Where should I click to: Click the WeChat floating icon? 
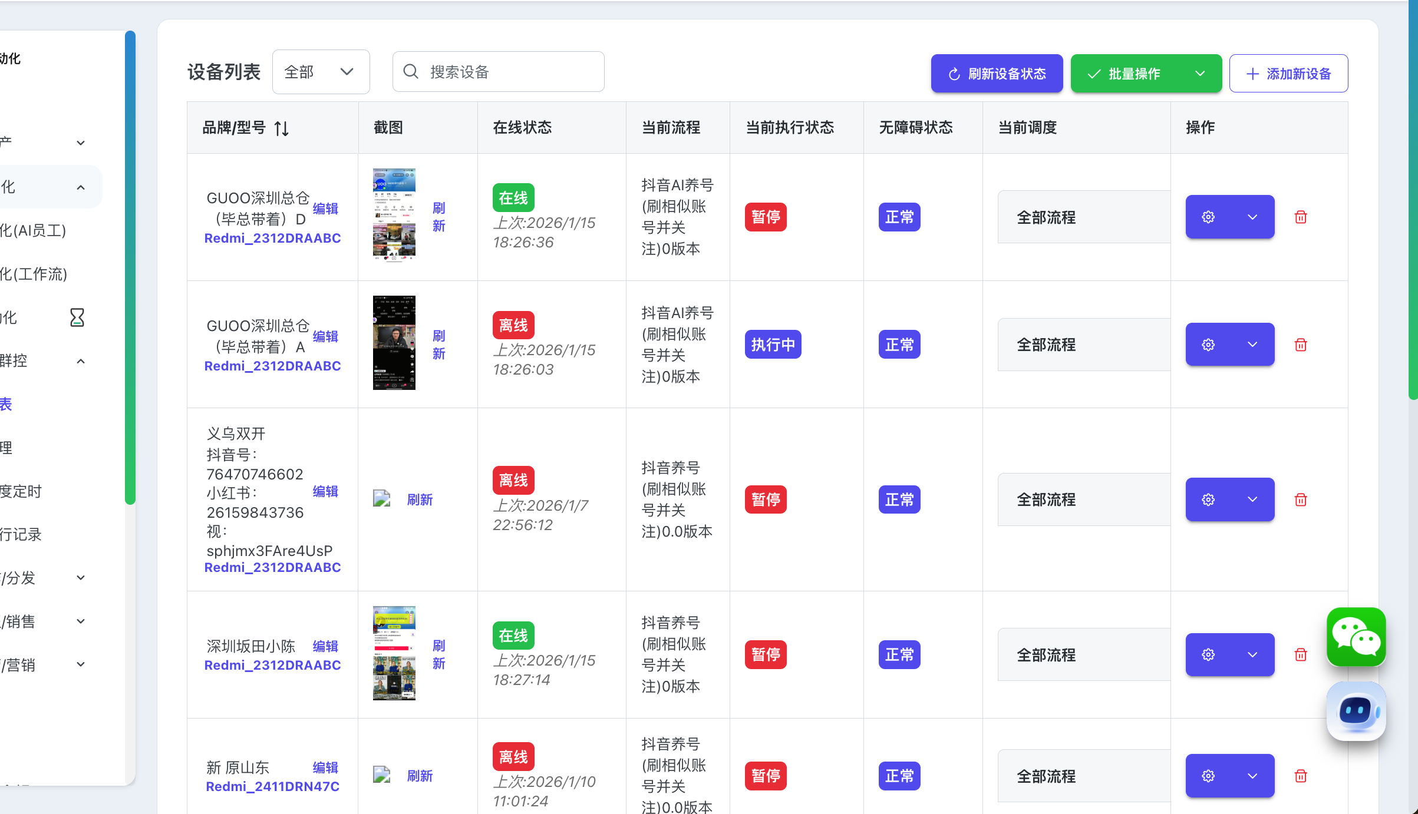1356,637
